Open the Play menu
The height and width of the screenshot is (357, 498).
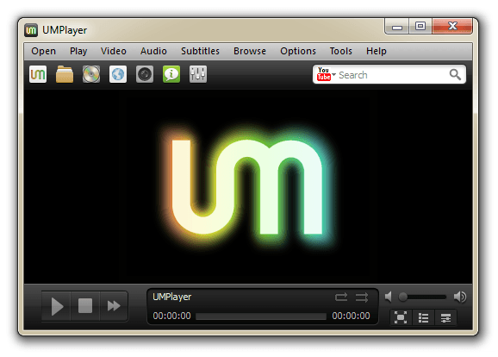78,51
